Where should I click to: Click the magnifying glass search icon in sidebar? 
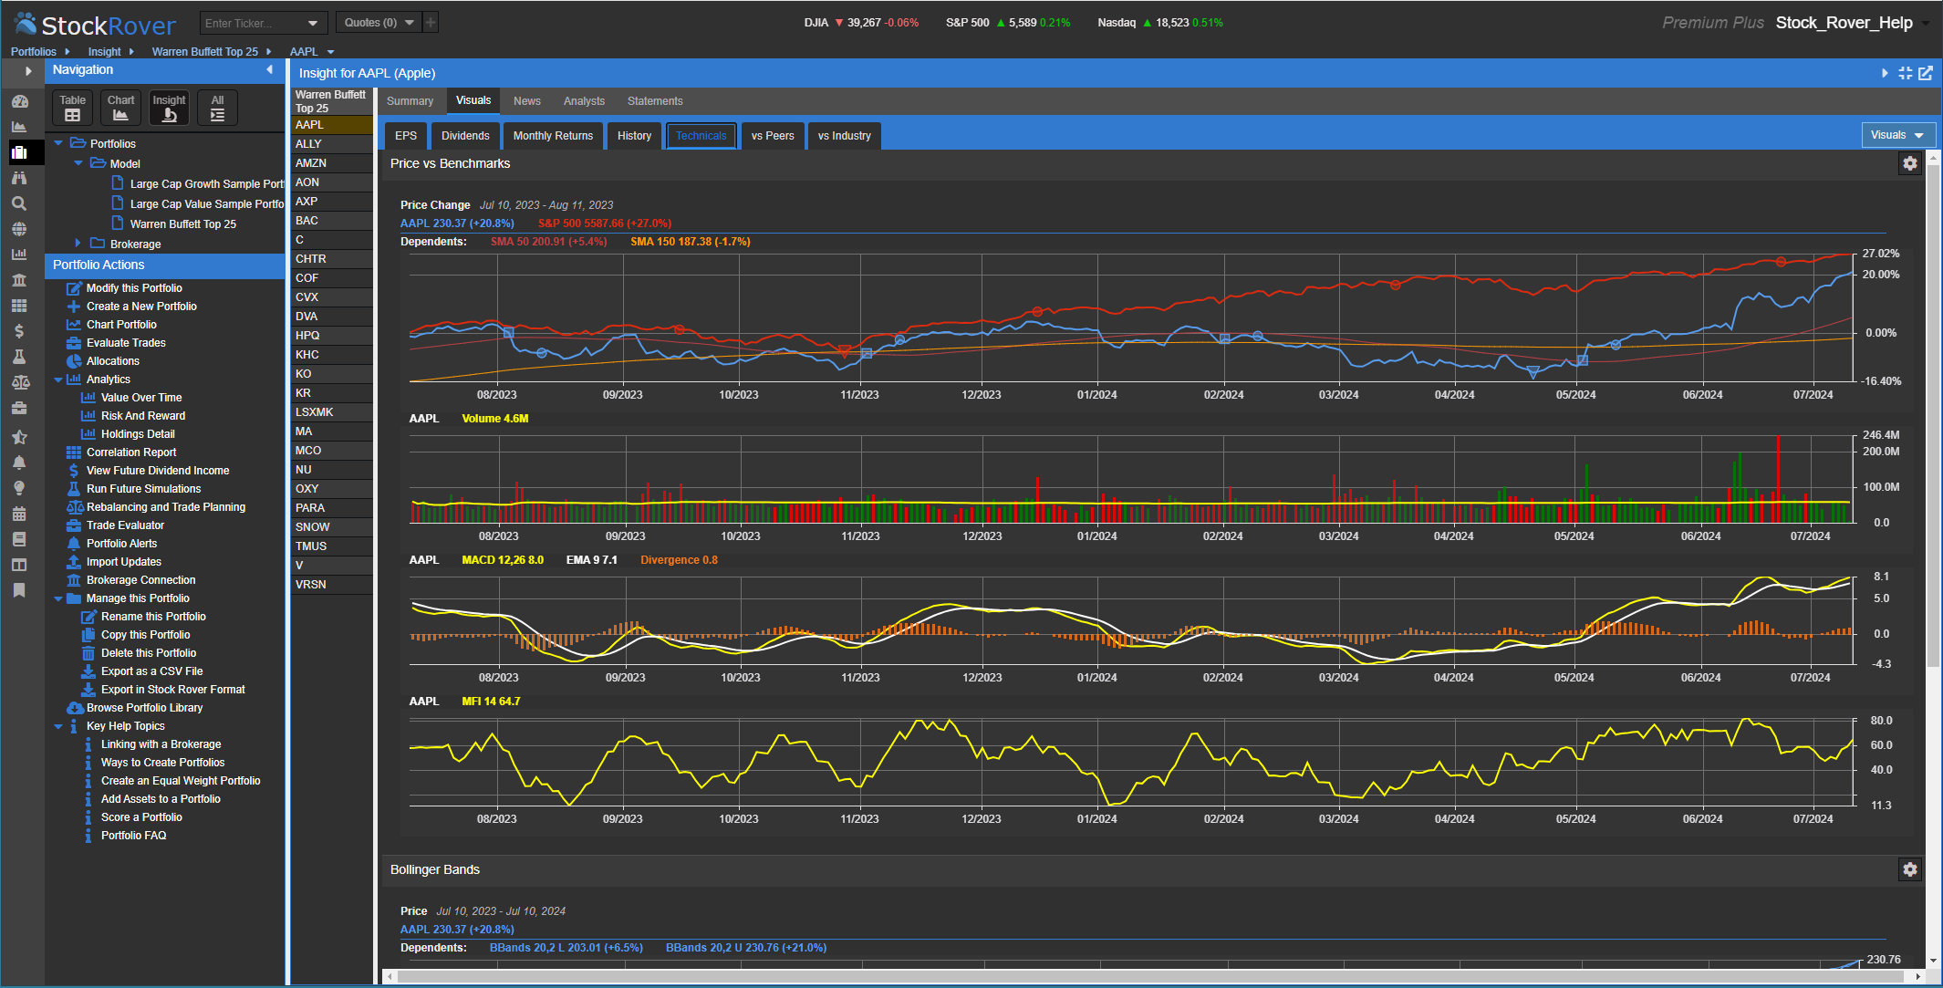coord(19,203)
